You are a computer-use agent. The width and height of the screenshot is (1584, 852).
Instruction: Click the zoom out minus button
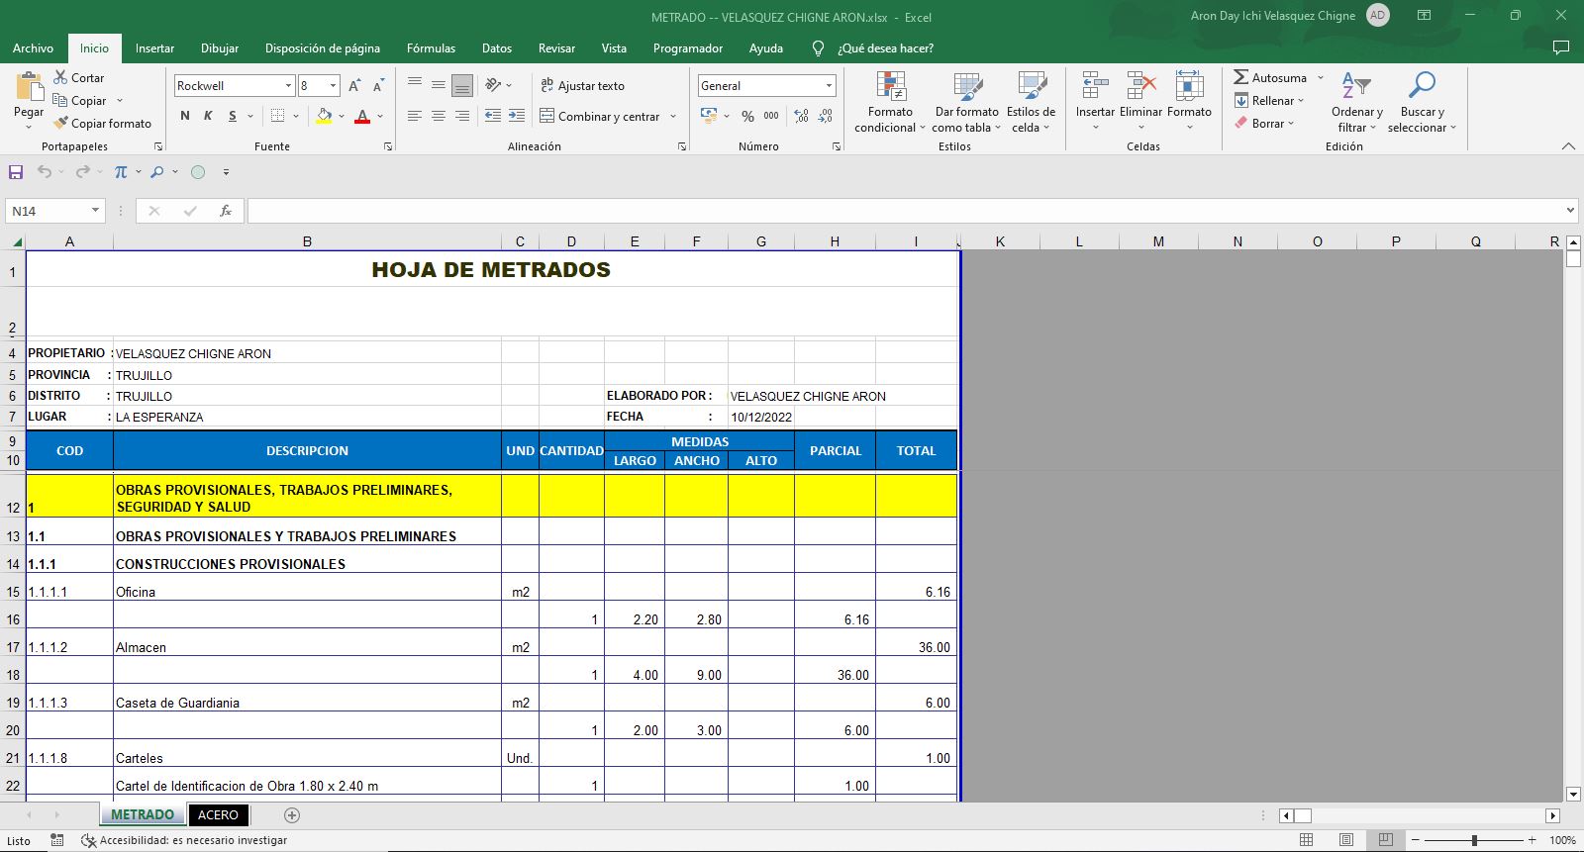point(1415,840)
